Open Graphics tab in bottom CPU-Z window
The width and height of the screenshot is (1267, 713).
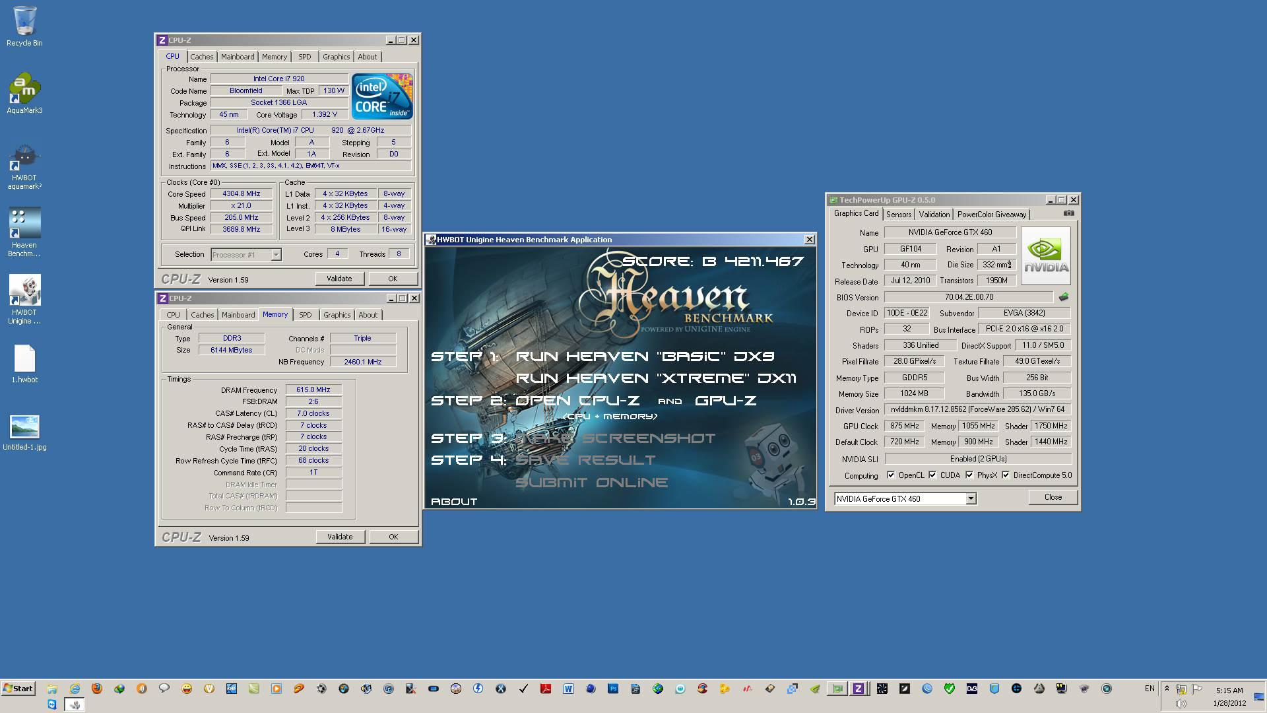(x=337, y=315)
